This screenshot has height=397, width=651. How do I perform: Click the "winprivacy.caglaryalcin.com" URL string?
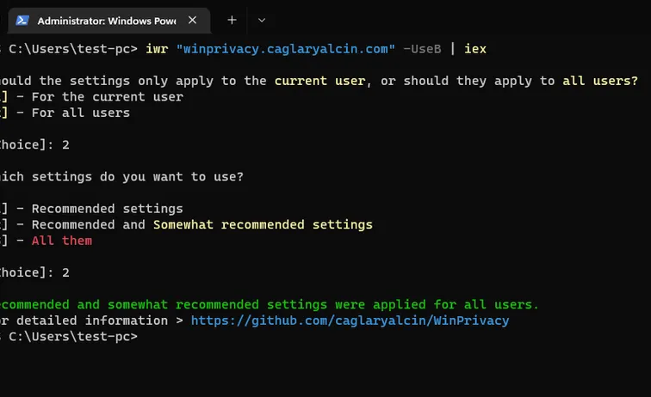tap(285, 49)
